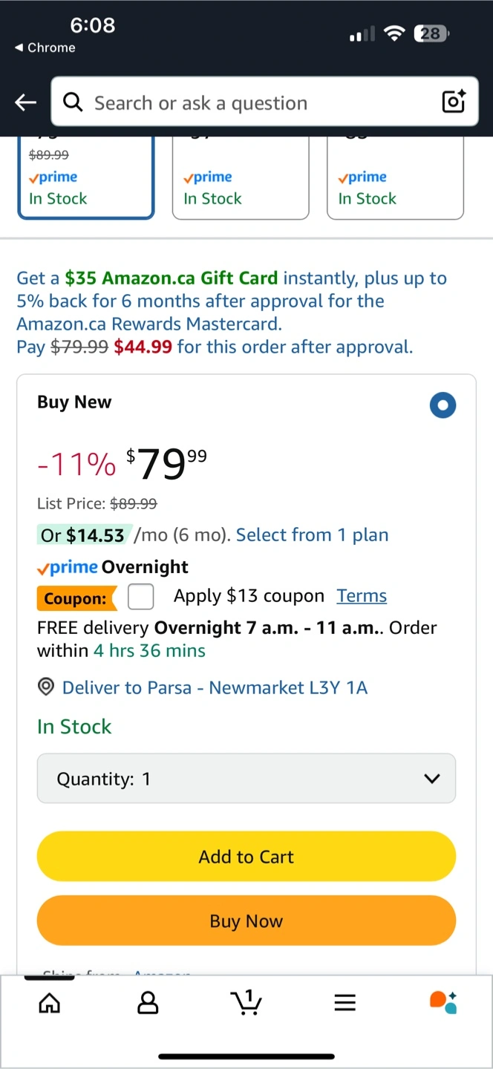493x1069 pixels.
Task: Open the account profile icon
Action: pos(148,1004)
